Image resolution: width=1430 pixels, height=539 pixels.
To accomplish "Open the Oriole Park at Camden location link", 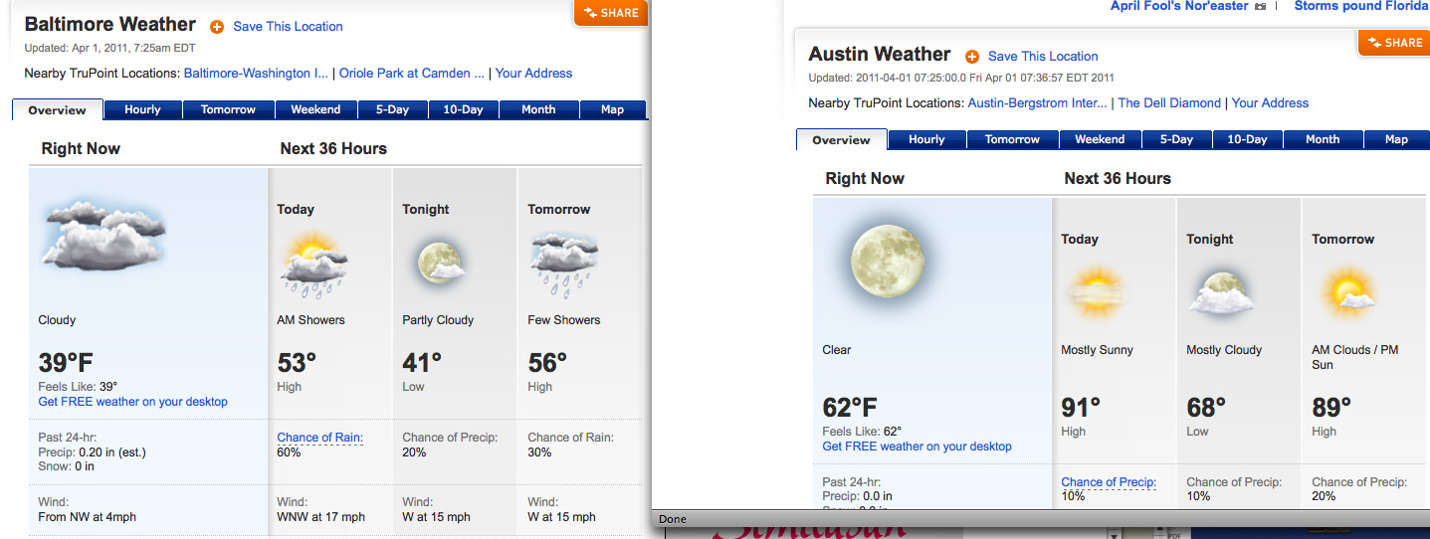I will pyautogui.click(x=412, y=74).
